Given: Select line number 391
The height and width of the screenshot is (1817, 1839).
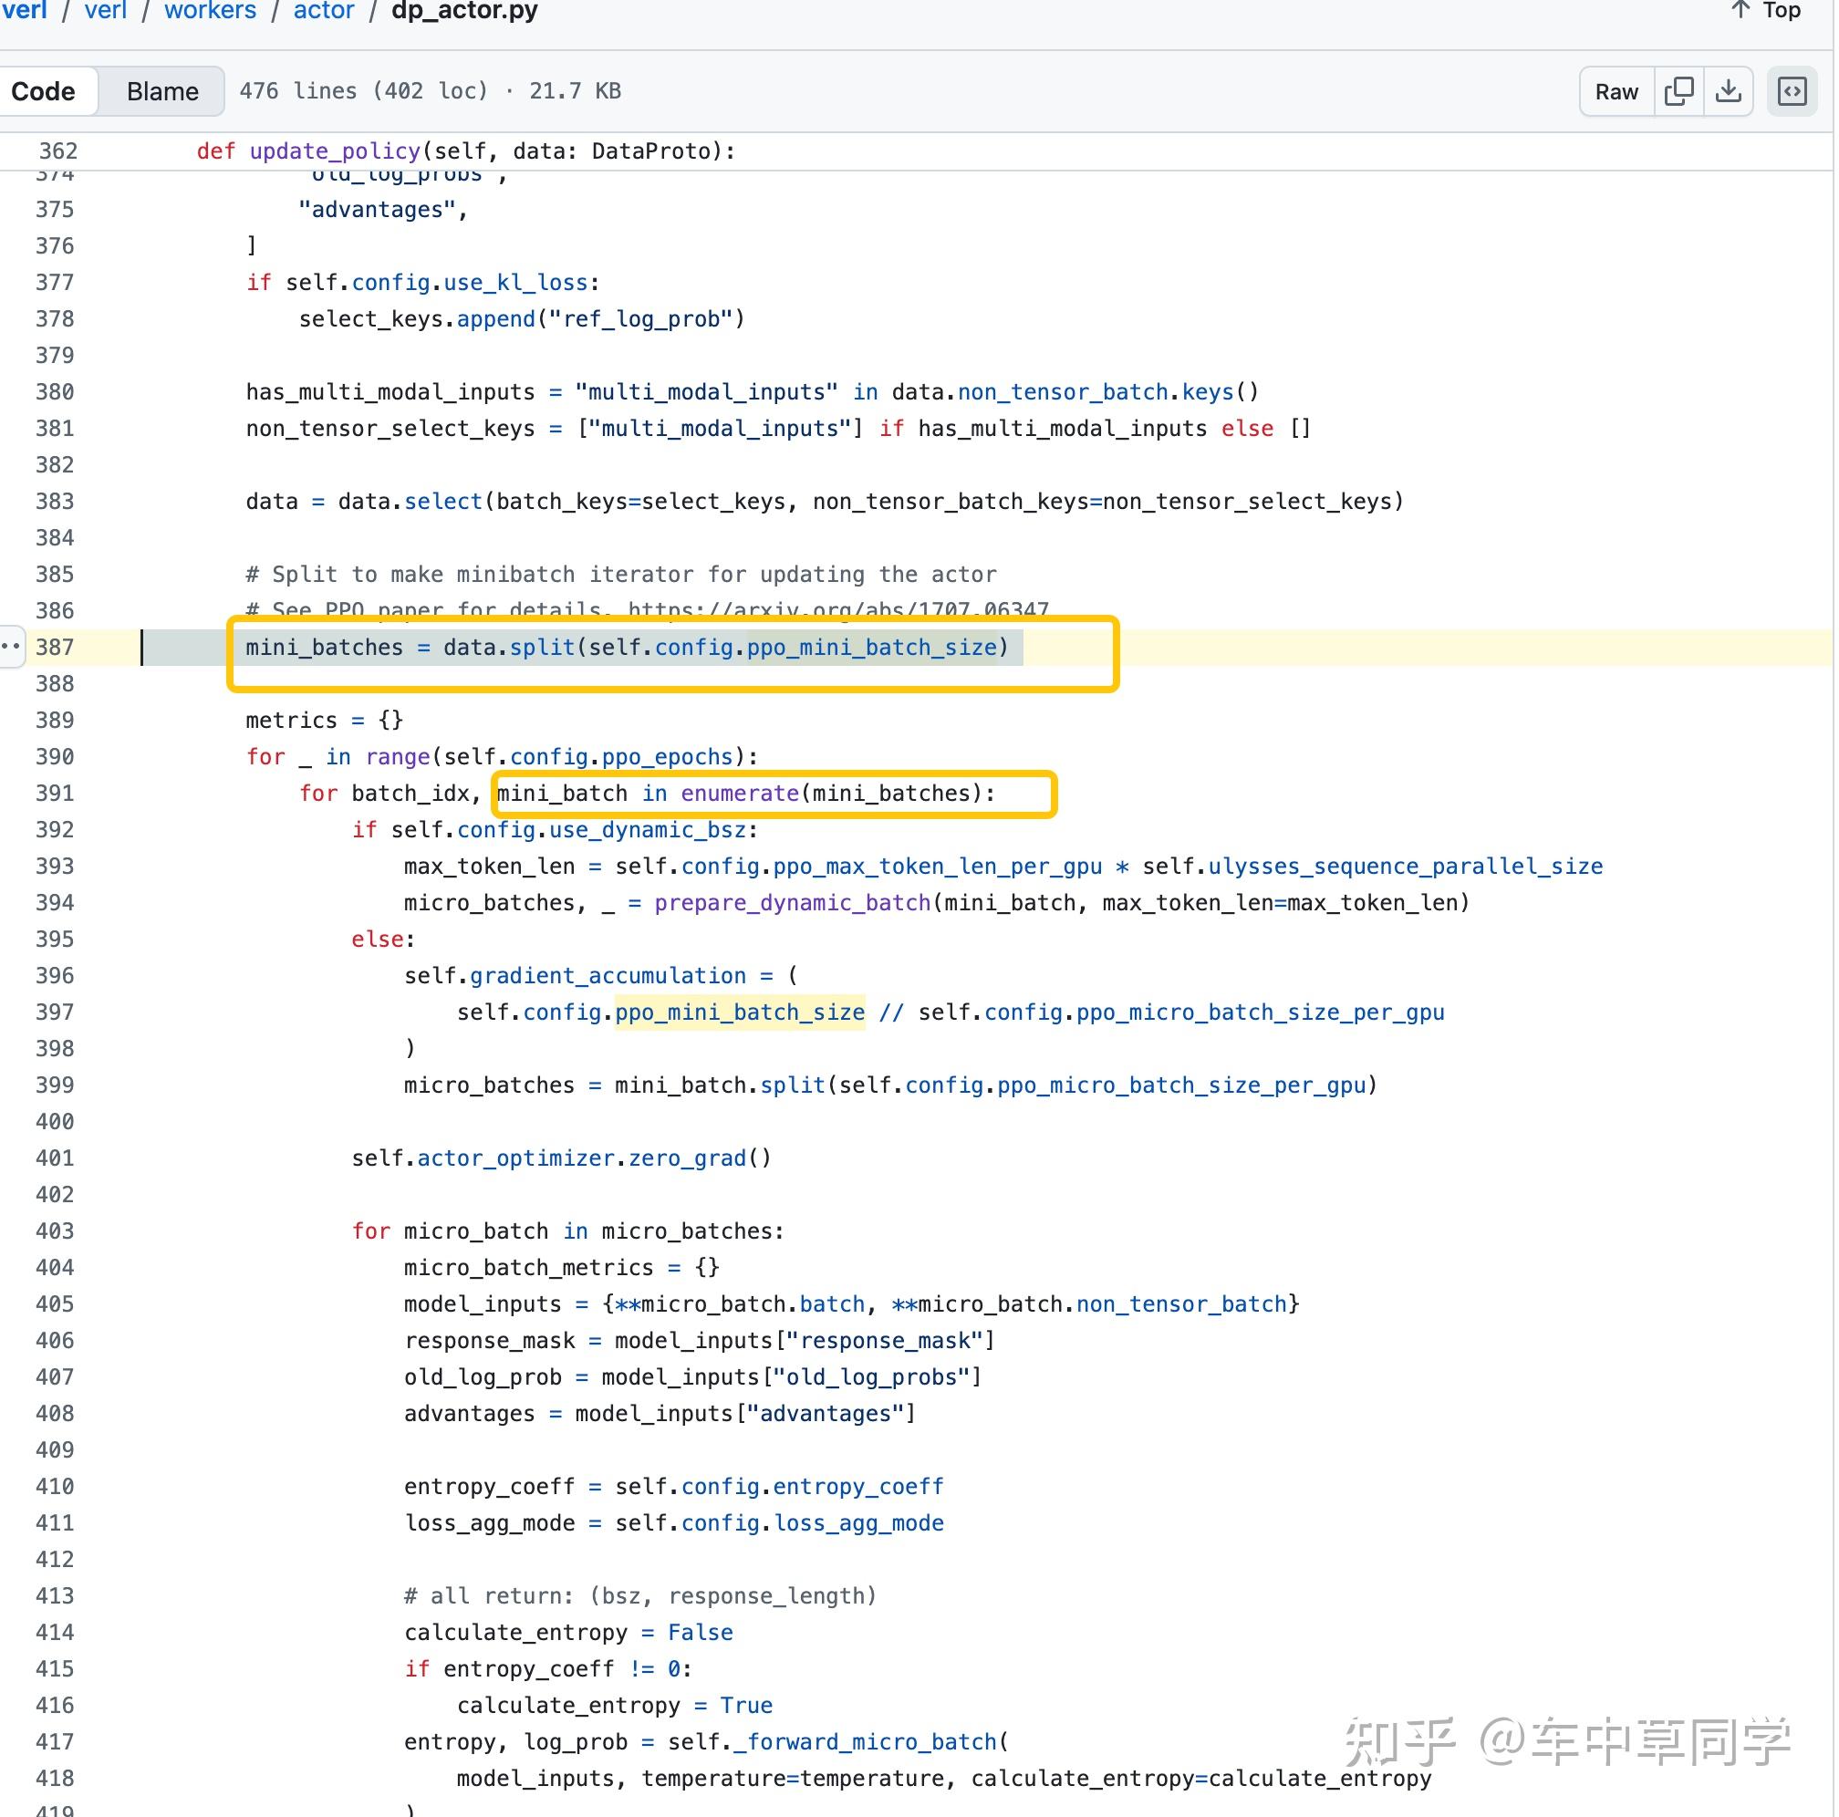Looking at the screenshot, I should click(56, 794).
